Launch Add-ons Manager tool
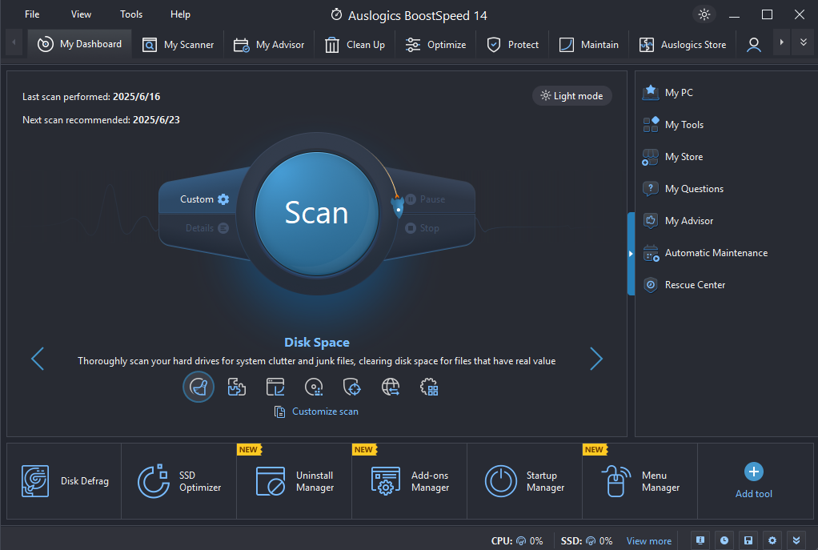 [410, 481]
